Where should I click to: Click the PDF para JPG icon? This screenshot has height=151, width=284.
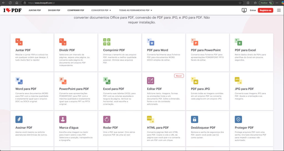tap(194, 80)
